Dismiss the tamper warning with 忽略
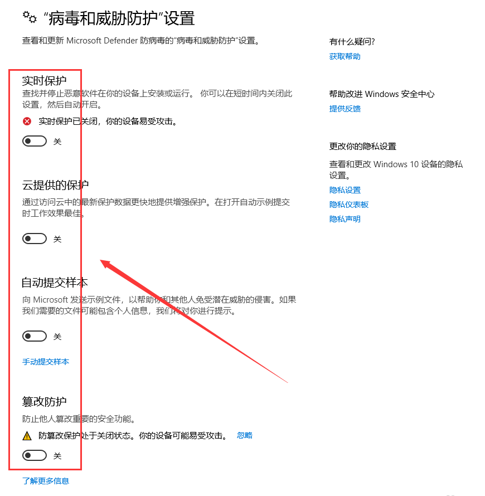Screen dimensions: 485x496 point(245,436)
